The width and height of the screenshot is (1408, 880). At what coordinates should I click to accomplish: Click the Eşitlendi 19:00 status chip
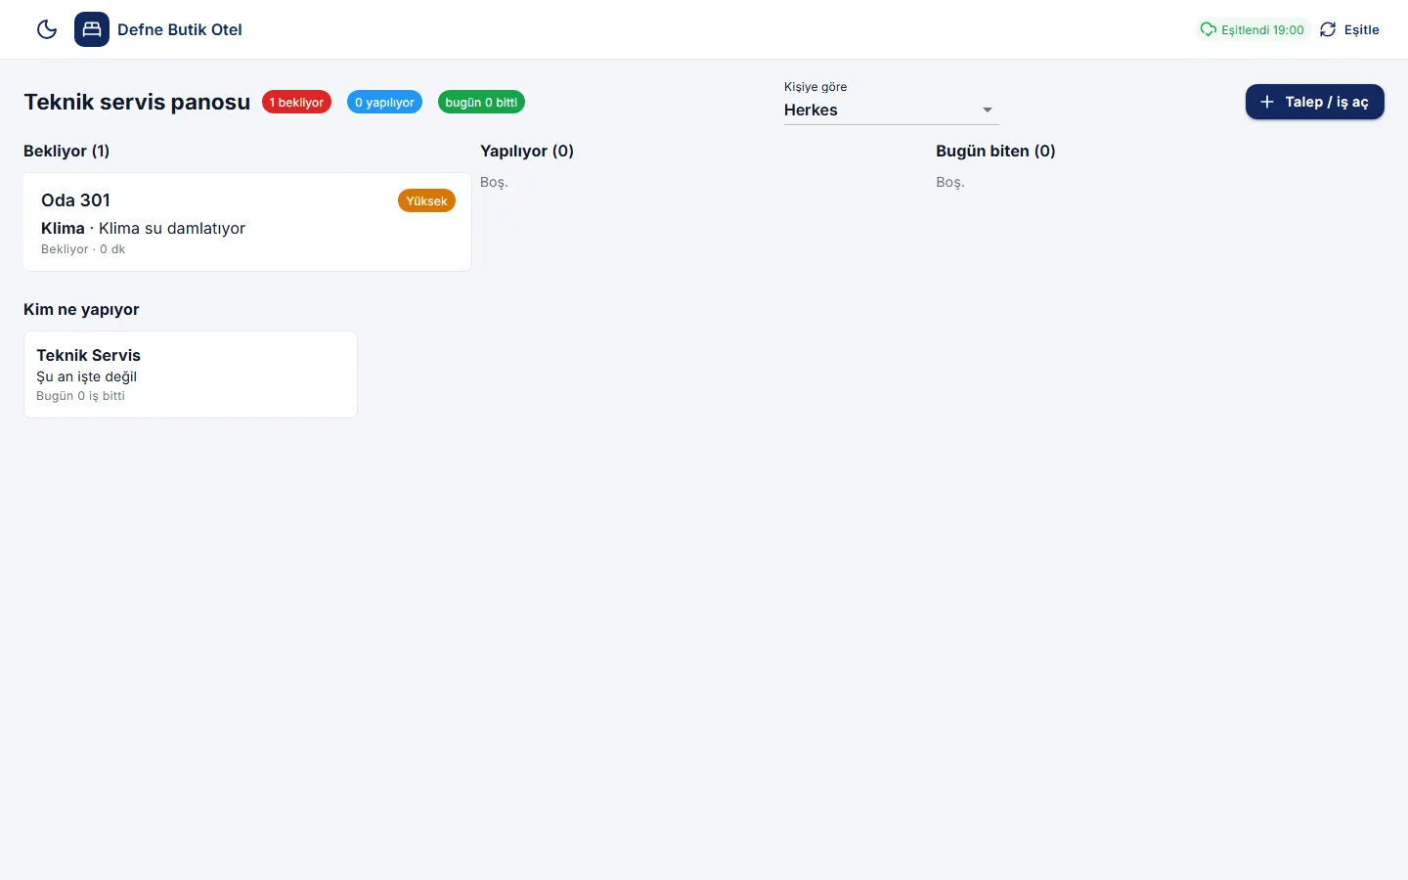click(x=1253, y=29)
